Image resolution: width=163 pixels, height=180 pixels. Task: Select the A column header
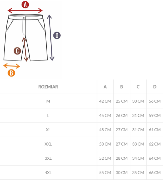coord(105,87)
